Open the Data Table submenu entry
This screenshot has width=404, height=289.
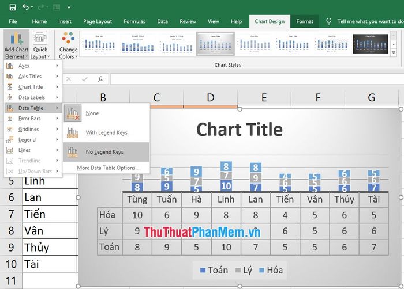[x=33, y=108]
